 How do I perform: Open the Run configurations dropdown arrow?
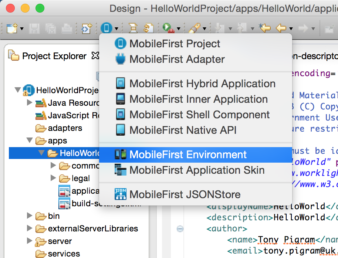(x=179, y=28)
